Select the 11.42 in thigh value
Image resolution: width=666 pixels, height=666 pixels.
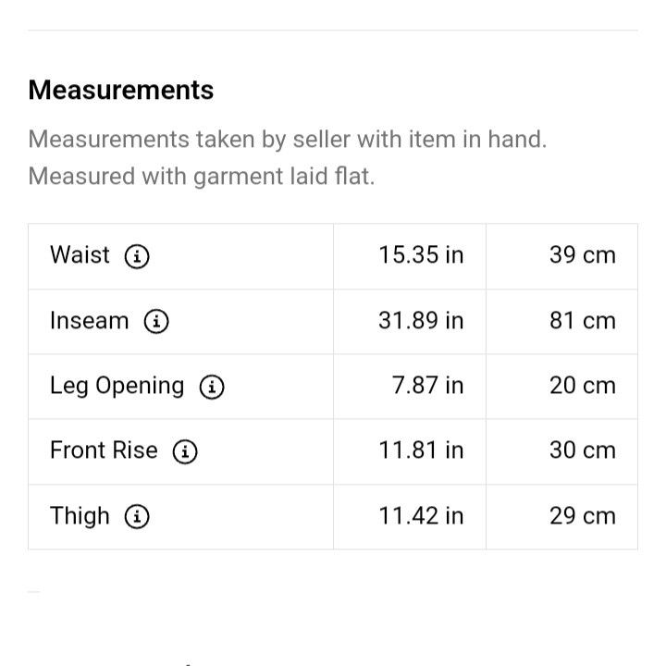[x=421, y=516]
